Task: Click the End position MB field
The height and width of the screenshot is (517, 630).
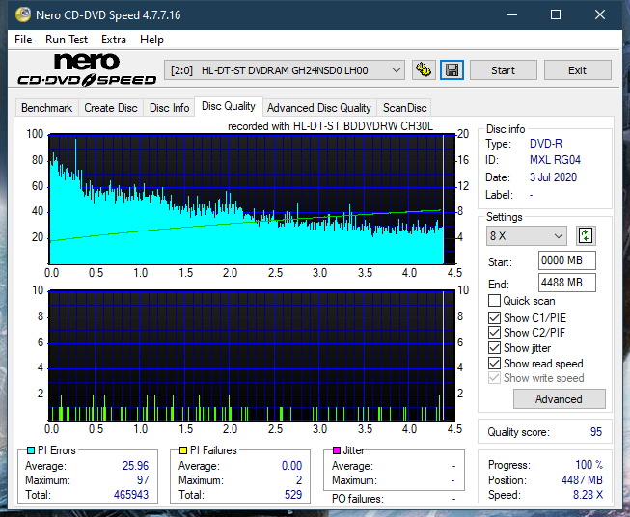Action: click(x=566, y=283)
